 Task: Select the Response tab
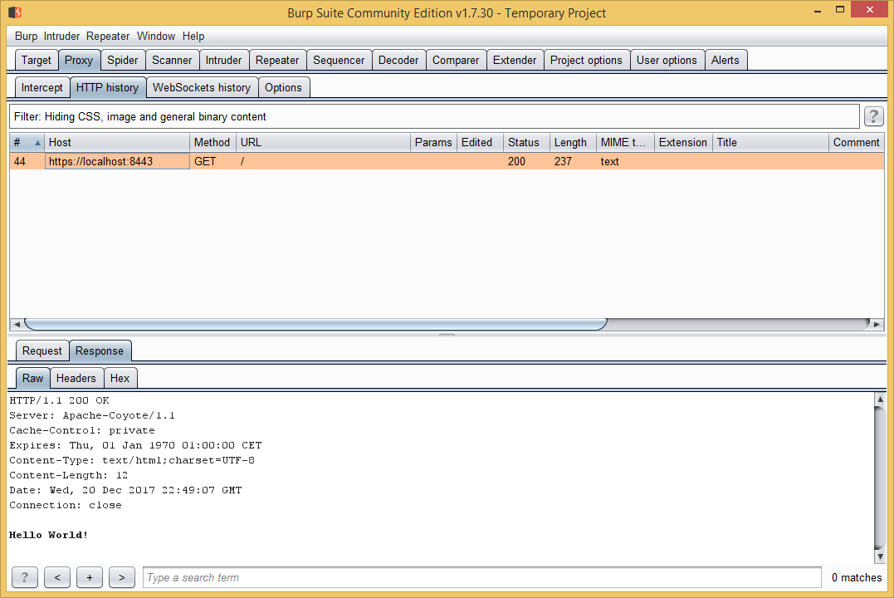pos(100,351)
